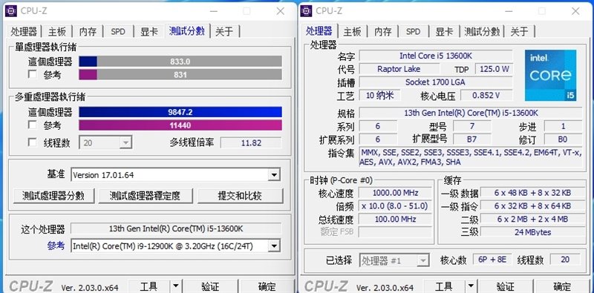
Task: Click the Intel Core i5 logo badge
Action: 550,76
